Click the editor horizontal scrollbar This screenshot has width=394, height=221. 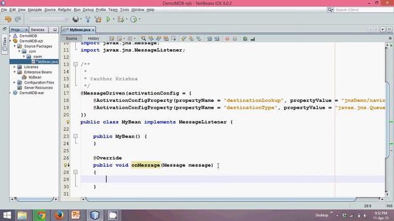pos(221,199)
